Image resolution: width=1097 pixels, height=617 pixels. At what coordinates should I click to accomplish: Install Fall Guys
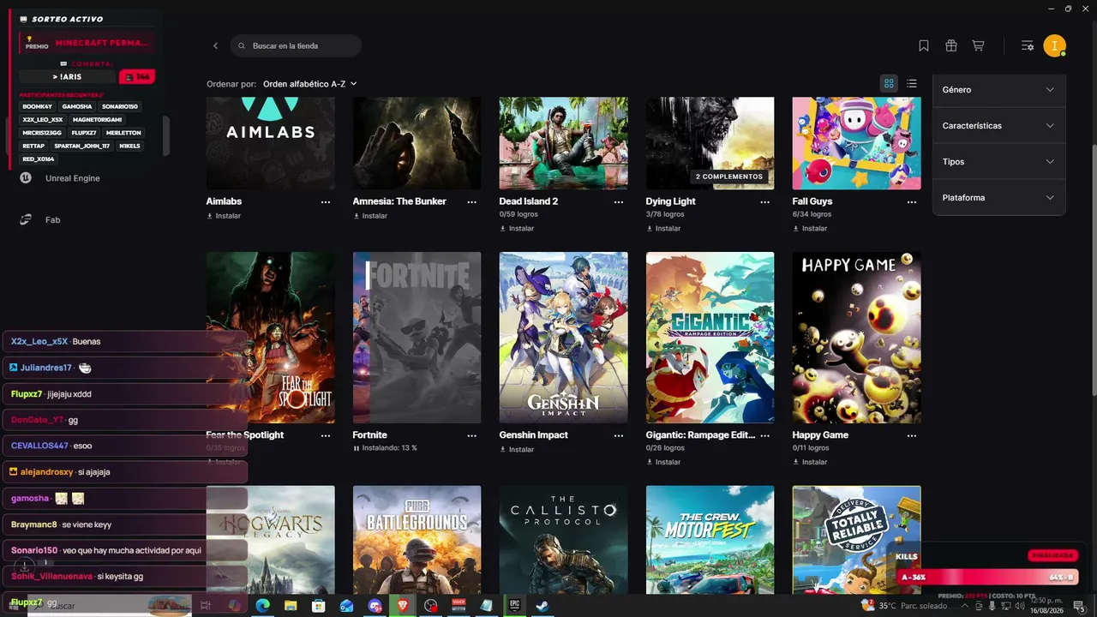(x=810, y=229)
